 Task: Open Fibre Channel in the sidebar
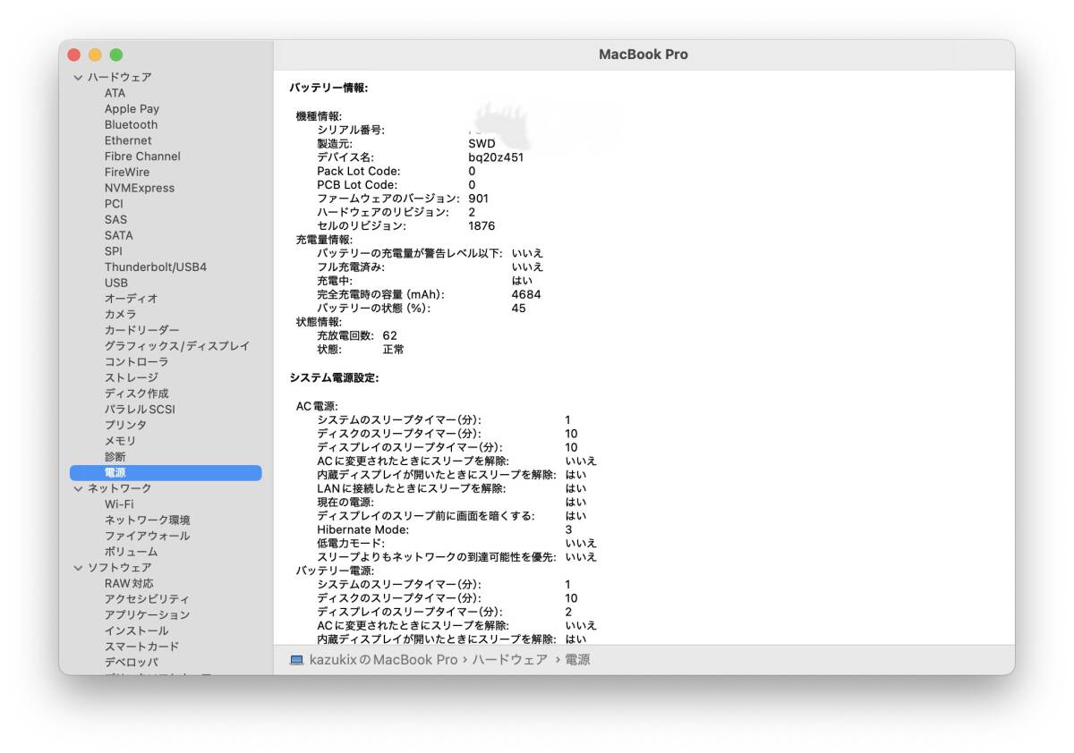click(x=142, y=157)
